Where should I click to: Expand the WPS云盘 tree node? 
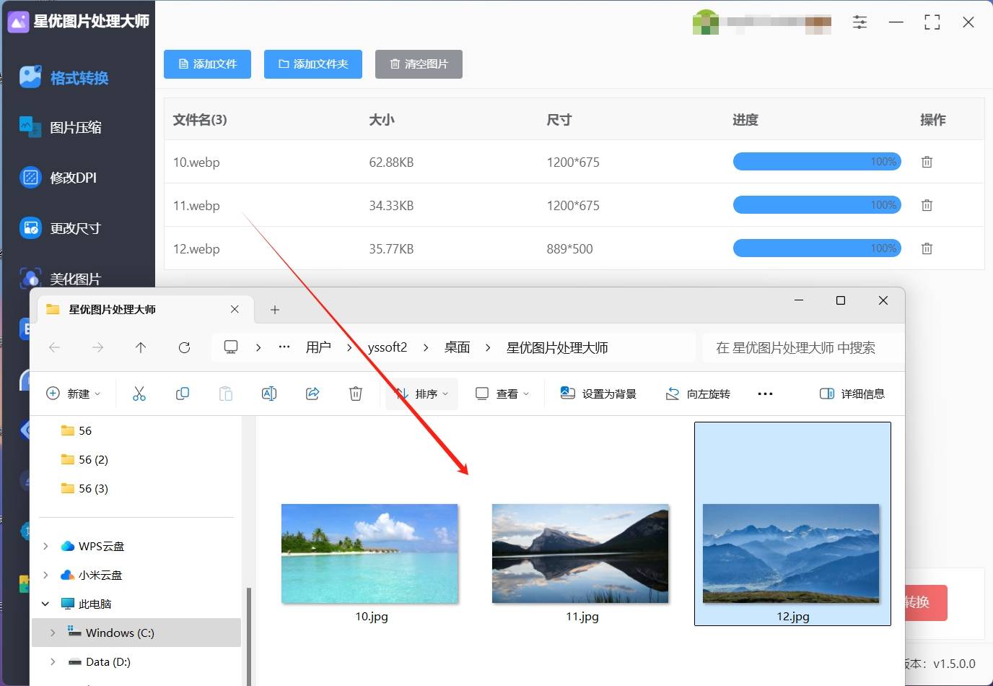pos(45,546)
